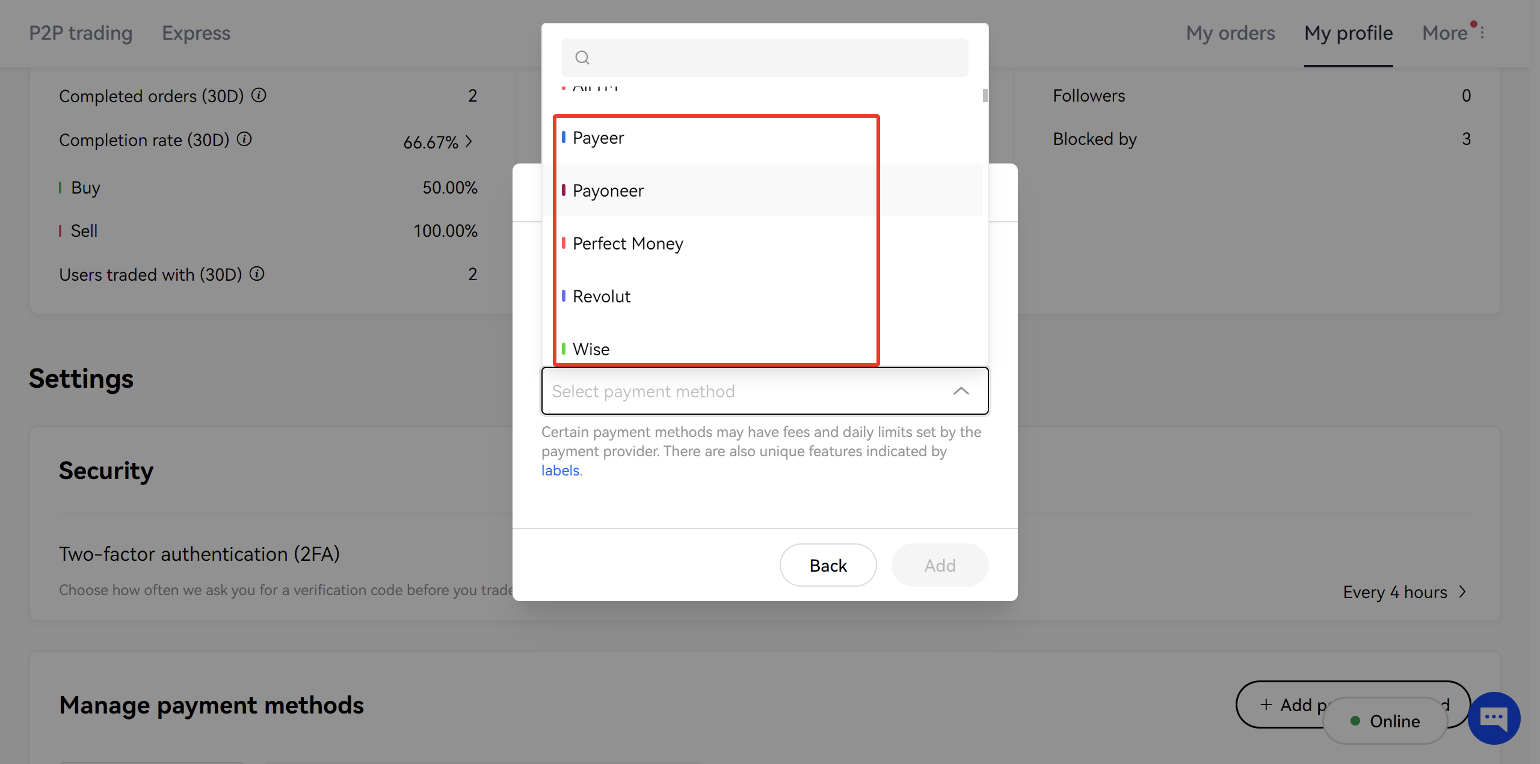Click the Back button
1540x764 pixels.
pos(828,566)
